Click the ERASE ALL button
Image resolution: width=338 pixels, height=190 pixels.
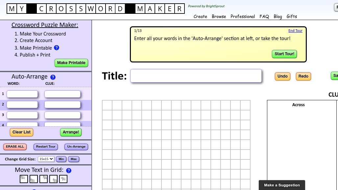coord(15,147)
